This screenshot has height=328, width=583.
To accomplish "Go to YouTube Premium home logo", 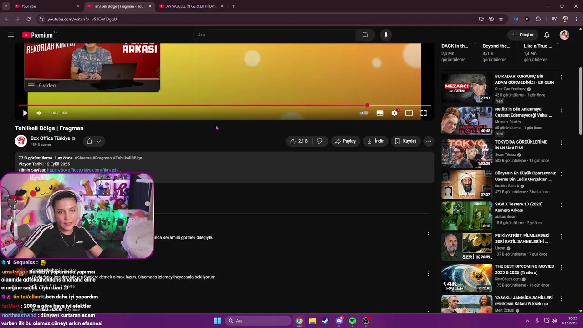I will pyautogui.click(x=37, y=35).
